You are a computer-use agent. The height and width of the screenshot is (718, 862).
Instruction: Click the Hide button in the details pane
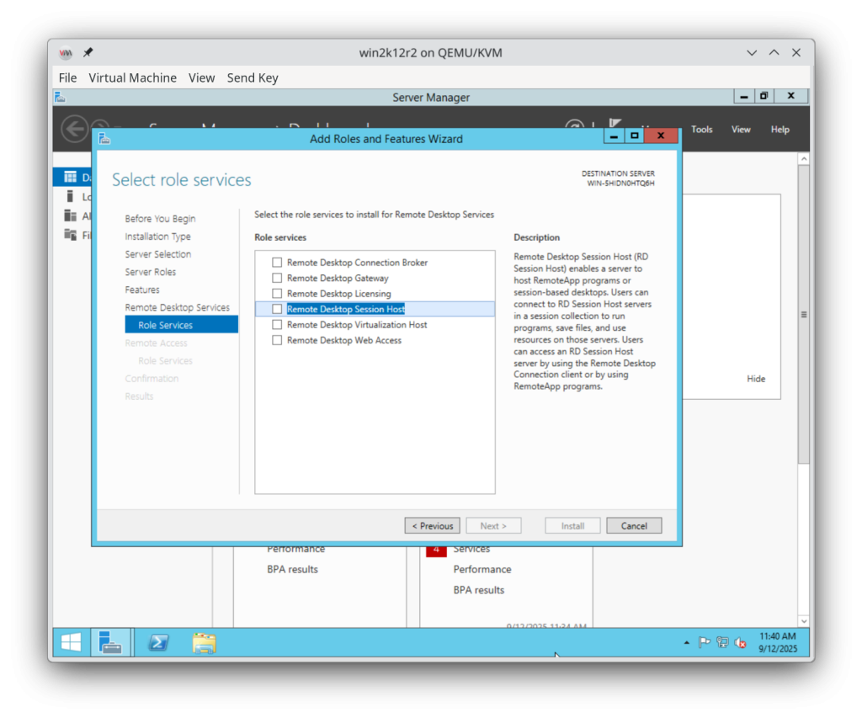point(755,378)
